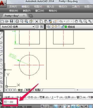Select the Arc tool
The image size is (93, 108).
[1, 55]
